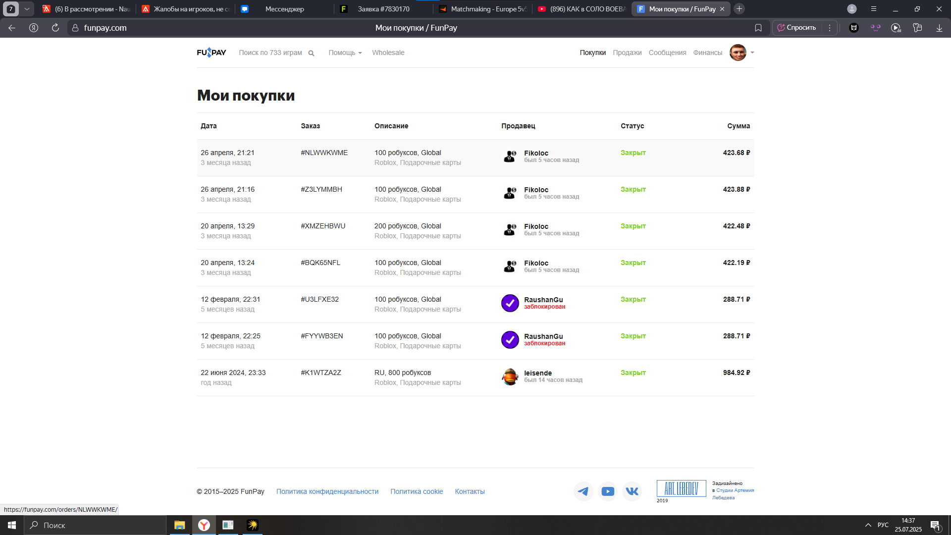This screenshot has height=535, width=951.
Task: Open the VK social link
Action: pos(632,491)
